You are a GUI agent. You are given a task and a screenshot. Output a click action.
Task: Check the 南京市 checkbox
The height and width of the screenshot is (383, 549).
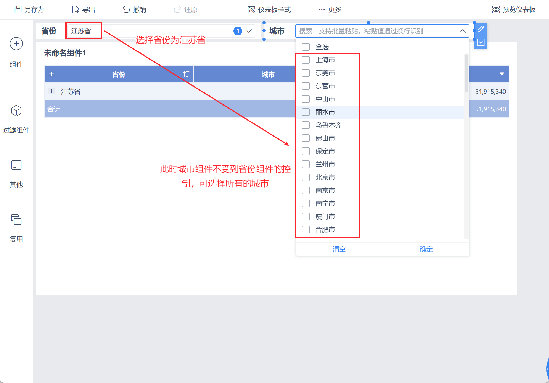point(306,190)
